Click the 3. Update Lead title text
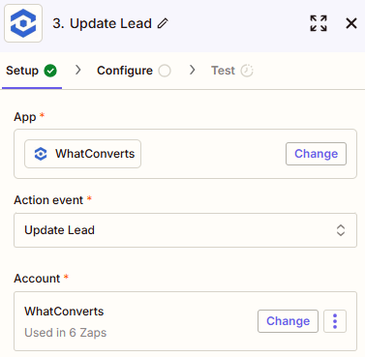The height and width of the screenshot is (357, 365). [102, 23]
